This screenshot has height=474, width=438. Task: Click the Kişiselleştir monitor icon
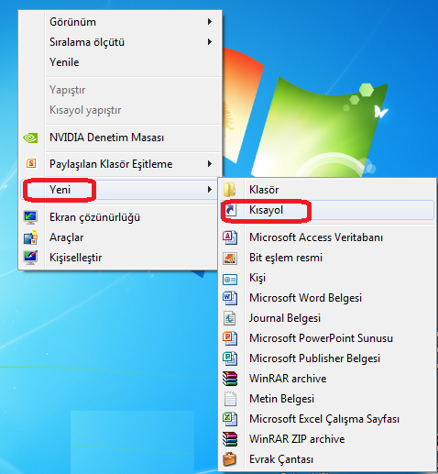tap(30, 258)
